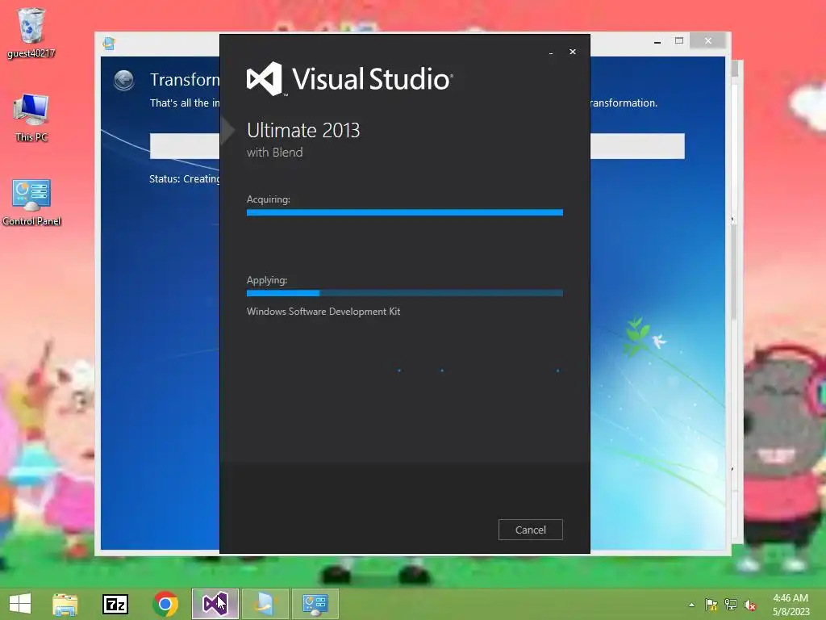Open the Windows Start button
Image resolution: width=826 pixels, height=620 pixels.
tap(20, 604)
